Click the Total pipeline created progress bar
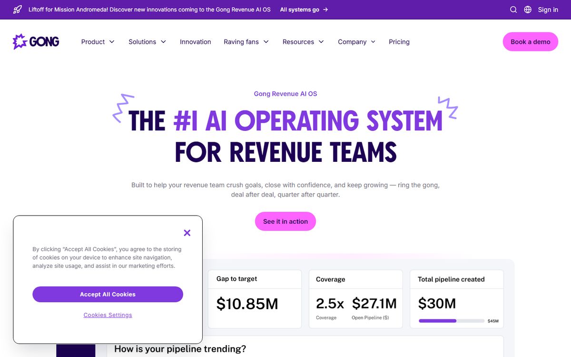The image size is (571, 357). pyautogui.click(x=451, y=321)
